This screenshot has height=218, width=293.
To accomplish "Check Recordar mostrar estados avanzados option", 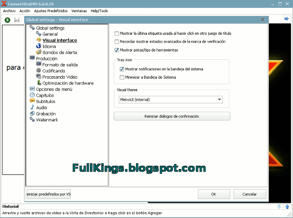I will pyautogui.click(x=117, y=41).
